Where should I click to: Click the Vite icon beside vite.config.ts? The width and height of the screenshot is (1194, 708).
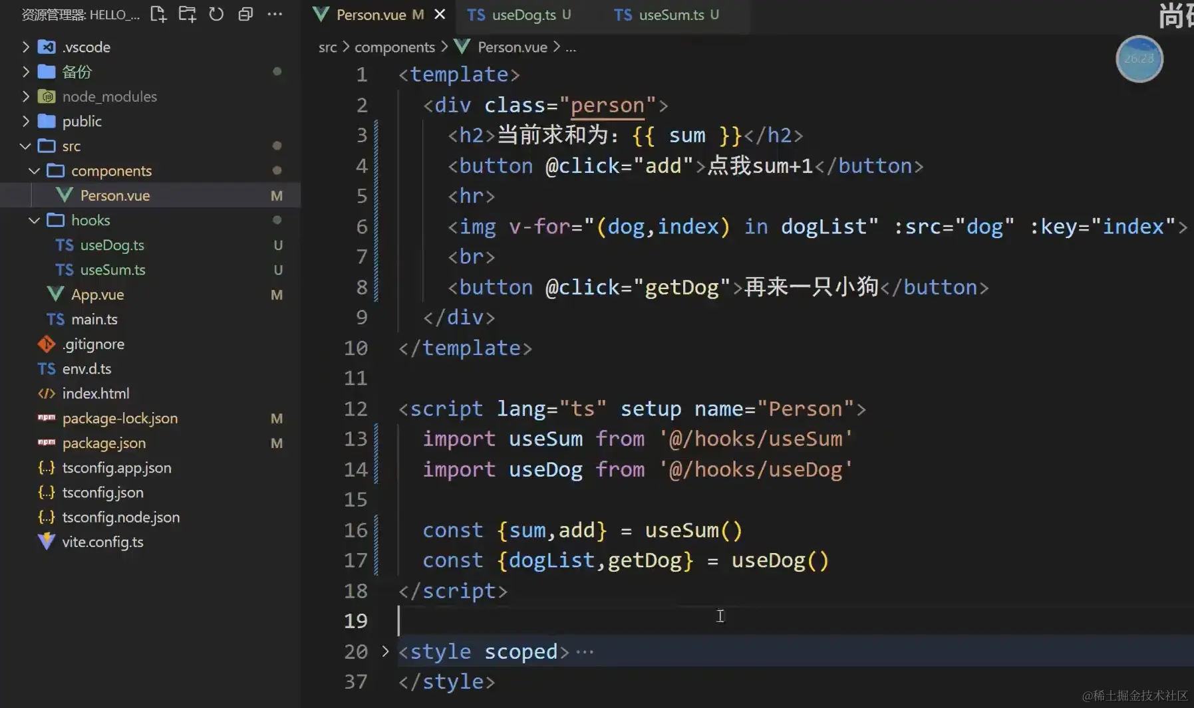click(47, 542)
